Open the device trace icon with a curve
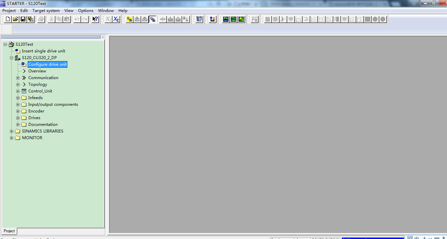447x239 pixels. click(x=226, y=19)
